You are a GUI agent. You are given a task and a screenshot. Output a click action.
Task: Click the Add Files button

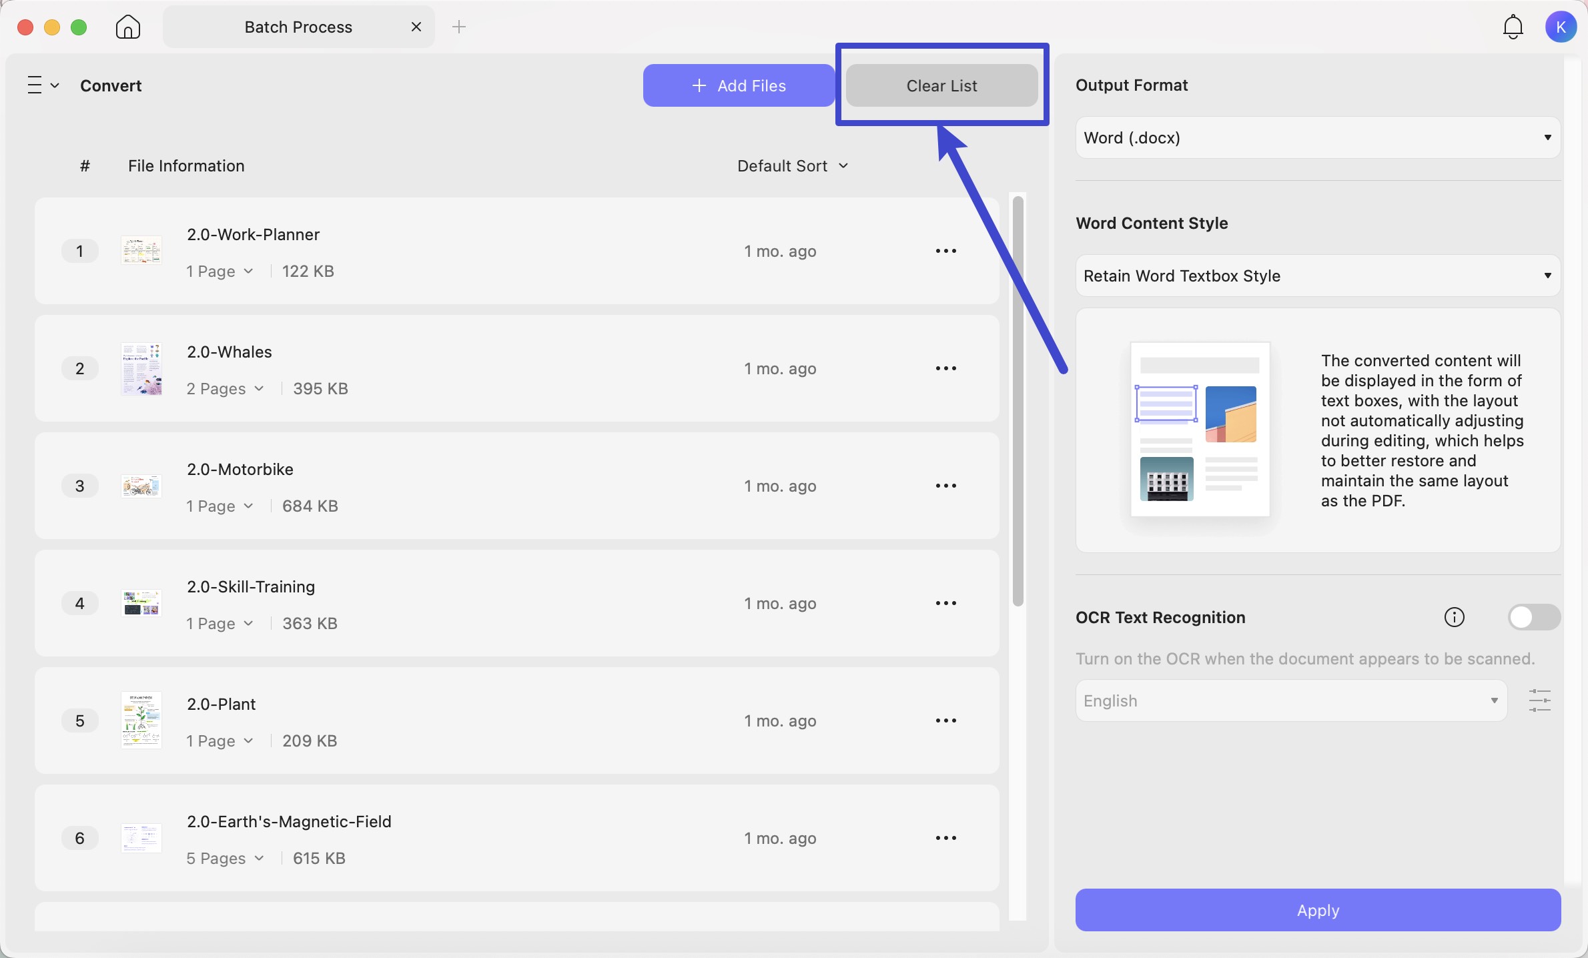coord(739,85)
